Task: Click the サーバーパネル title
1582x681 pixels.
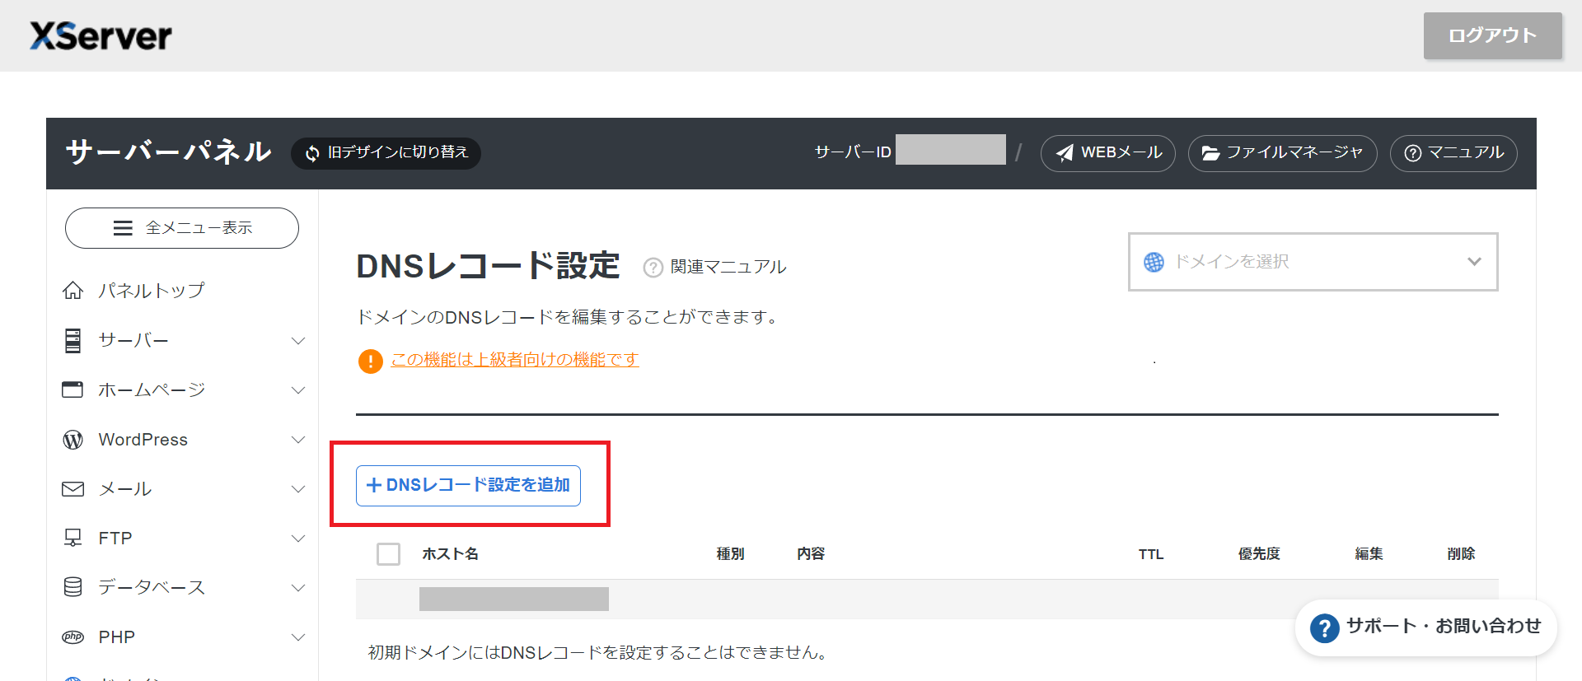Action: point(168,152)
